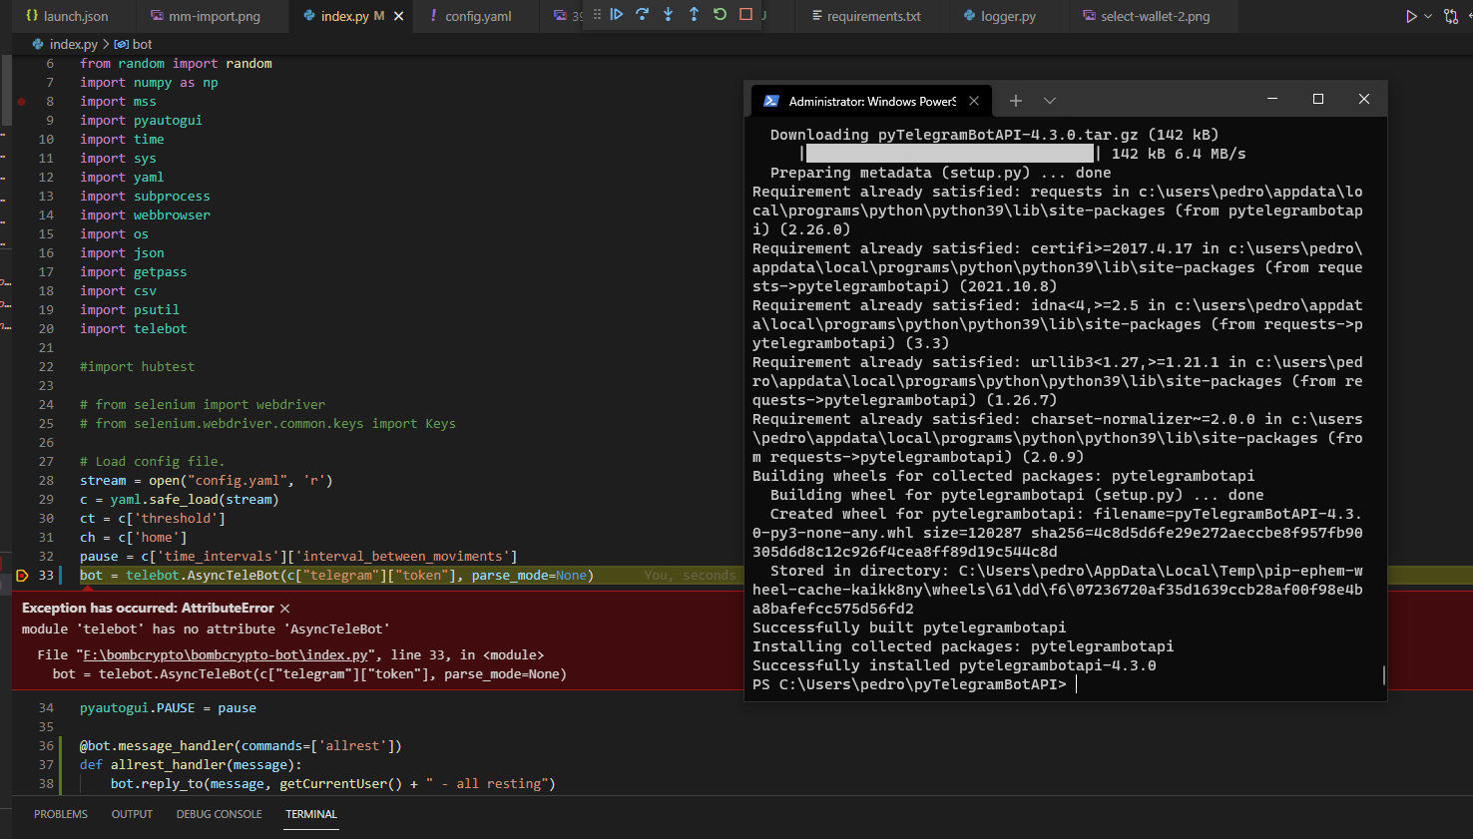Viewport: 1473px width, 839px height.
Task: Select the Step Out debug icon
Action: click(692, 14)
